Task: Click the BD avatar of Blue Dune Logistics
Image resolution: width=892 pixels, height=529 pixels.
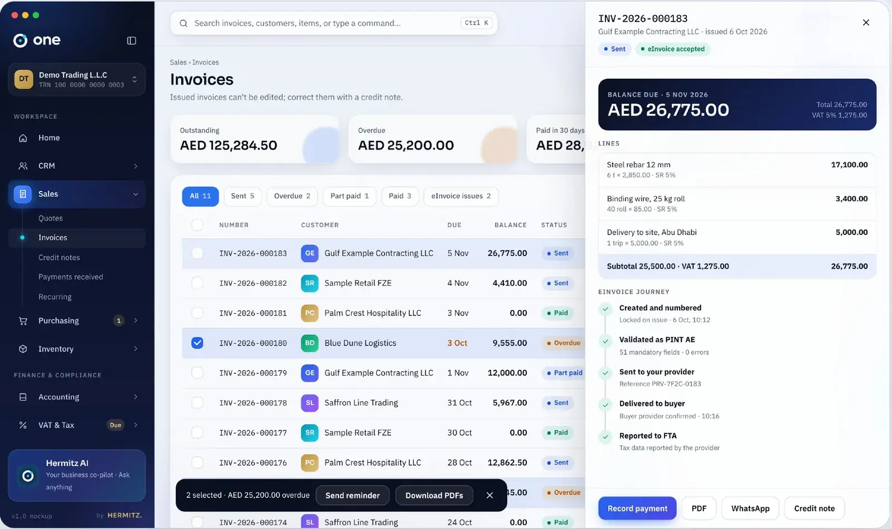Action: [x=310, y=343]
